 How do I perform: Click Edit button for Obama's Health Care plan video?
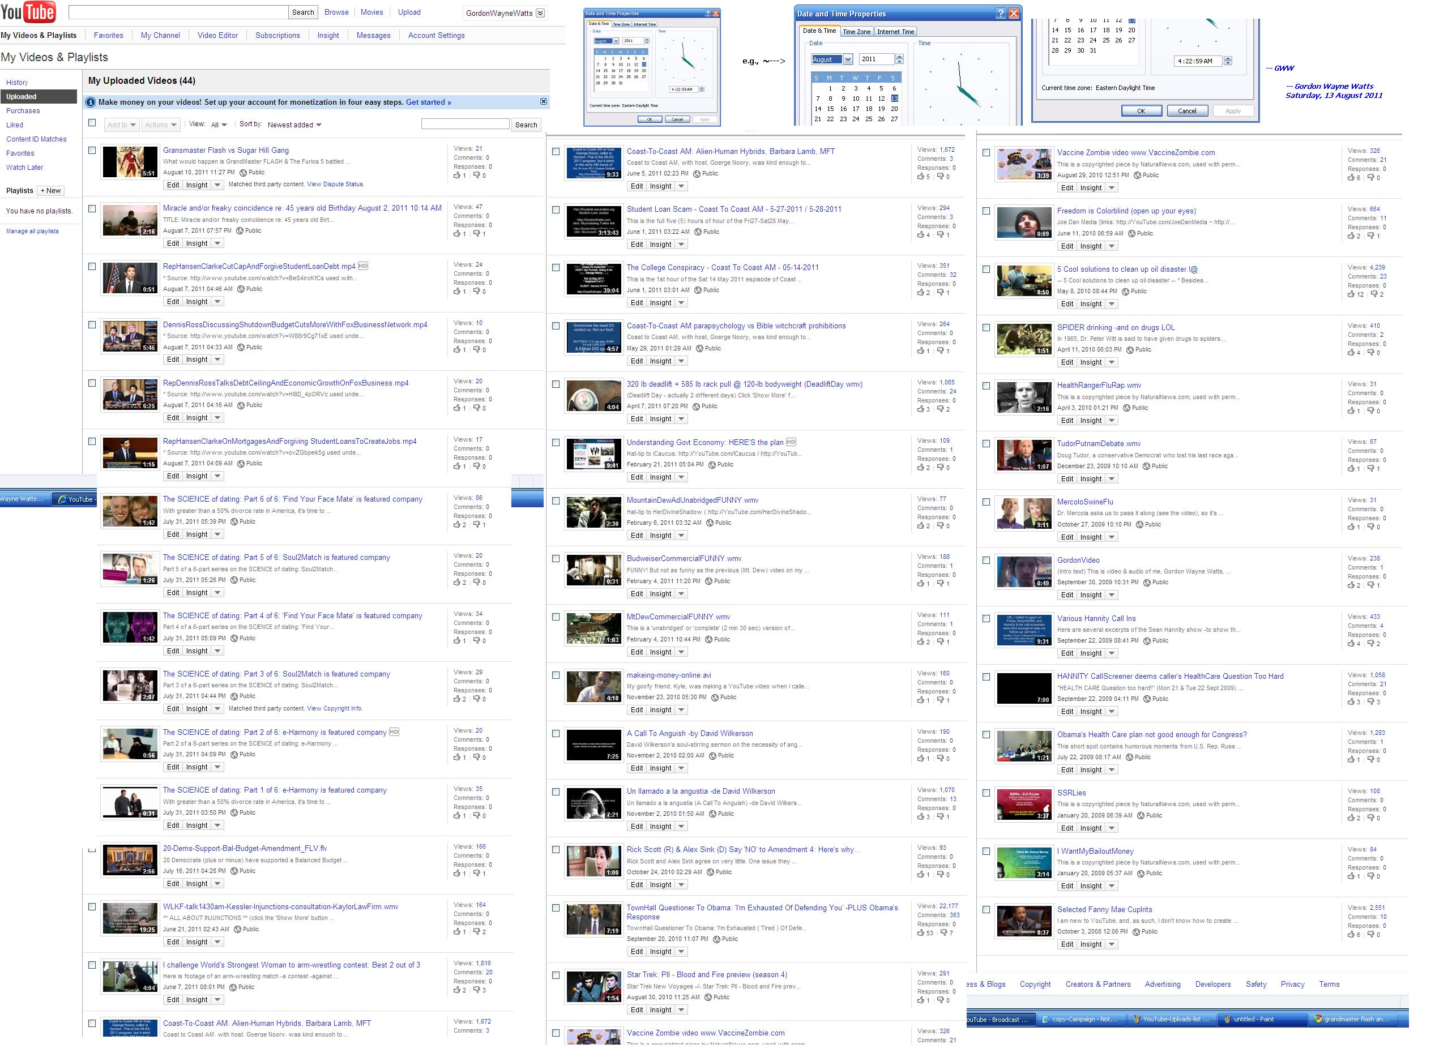coord(1067,770)
